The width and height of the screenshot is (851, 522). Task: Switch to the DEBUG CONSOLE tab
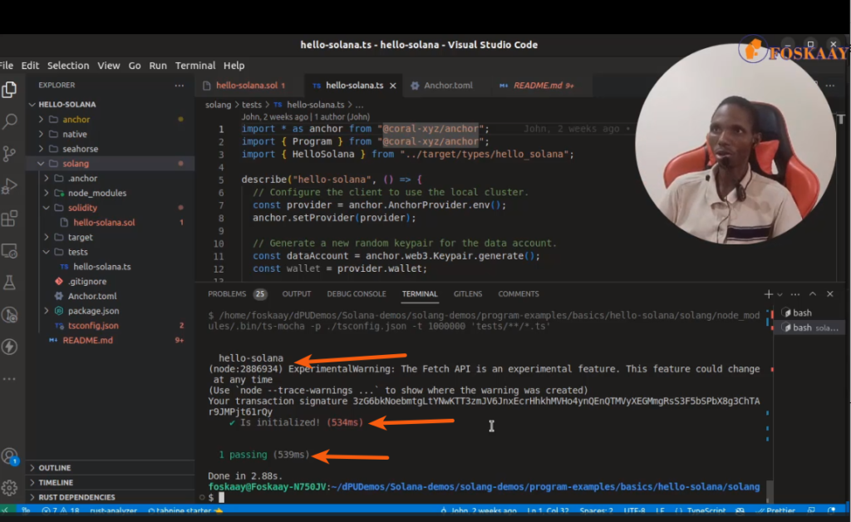pyautogui.click(x=357, y=294)
